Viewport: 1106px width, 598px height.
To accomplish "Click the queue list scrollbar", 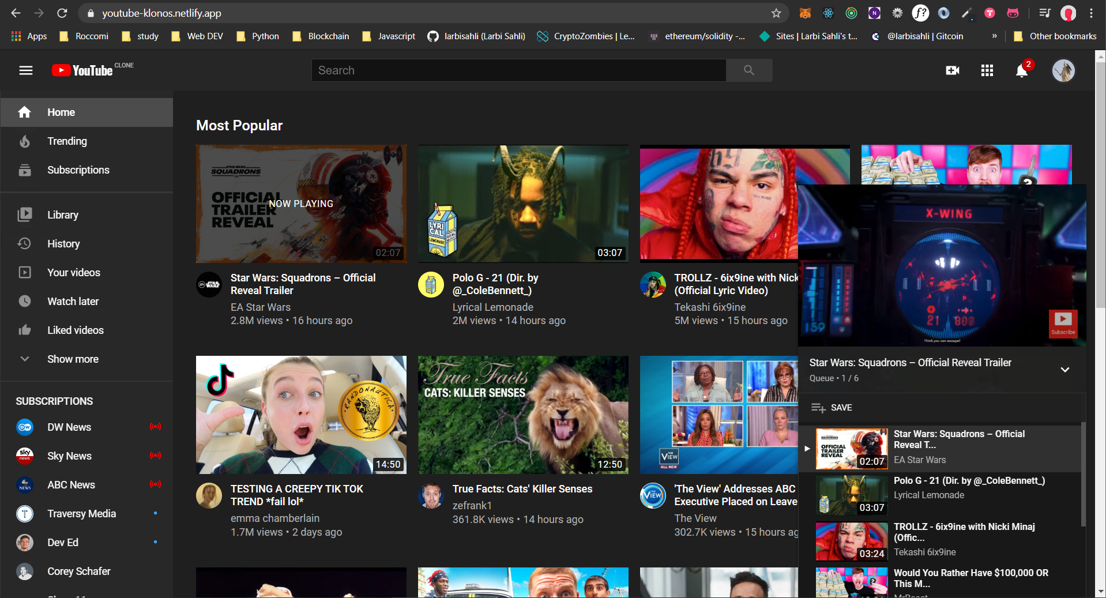I will pos(1083,474).
